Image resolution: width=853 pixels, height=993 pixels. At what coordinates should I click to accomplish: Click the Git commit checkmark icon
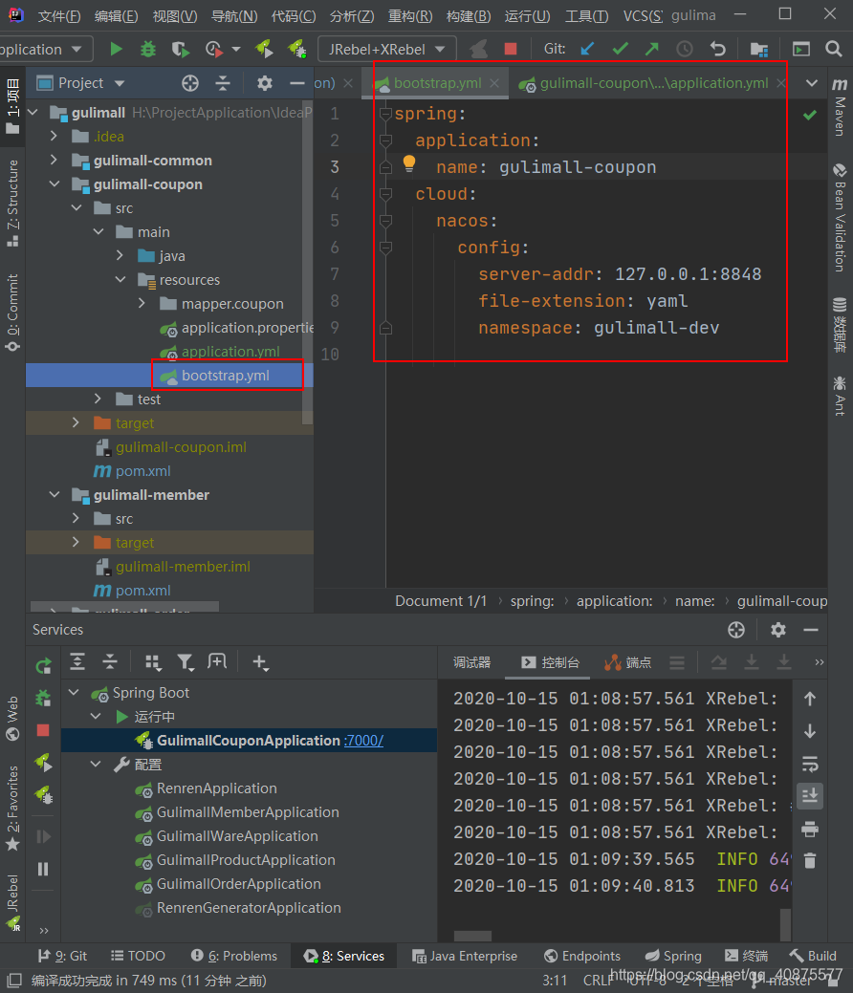[620, 49]
